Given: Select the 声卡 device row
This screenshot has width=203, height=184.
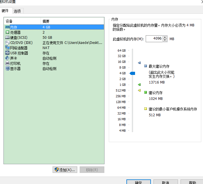Looking at the screenshot, I should (54, 58).
